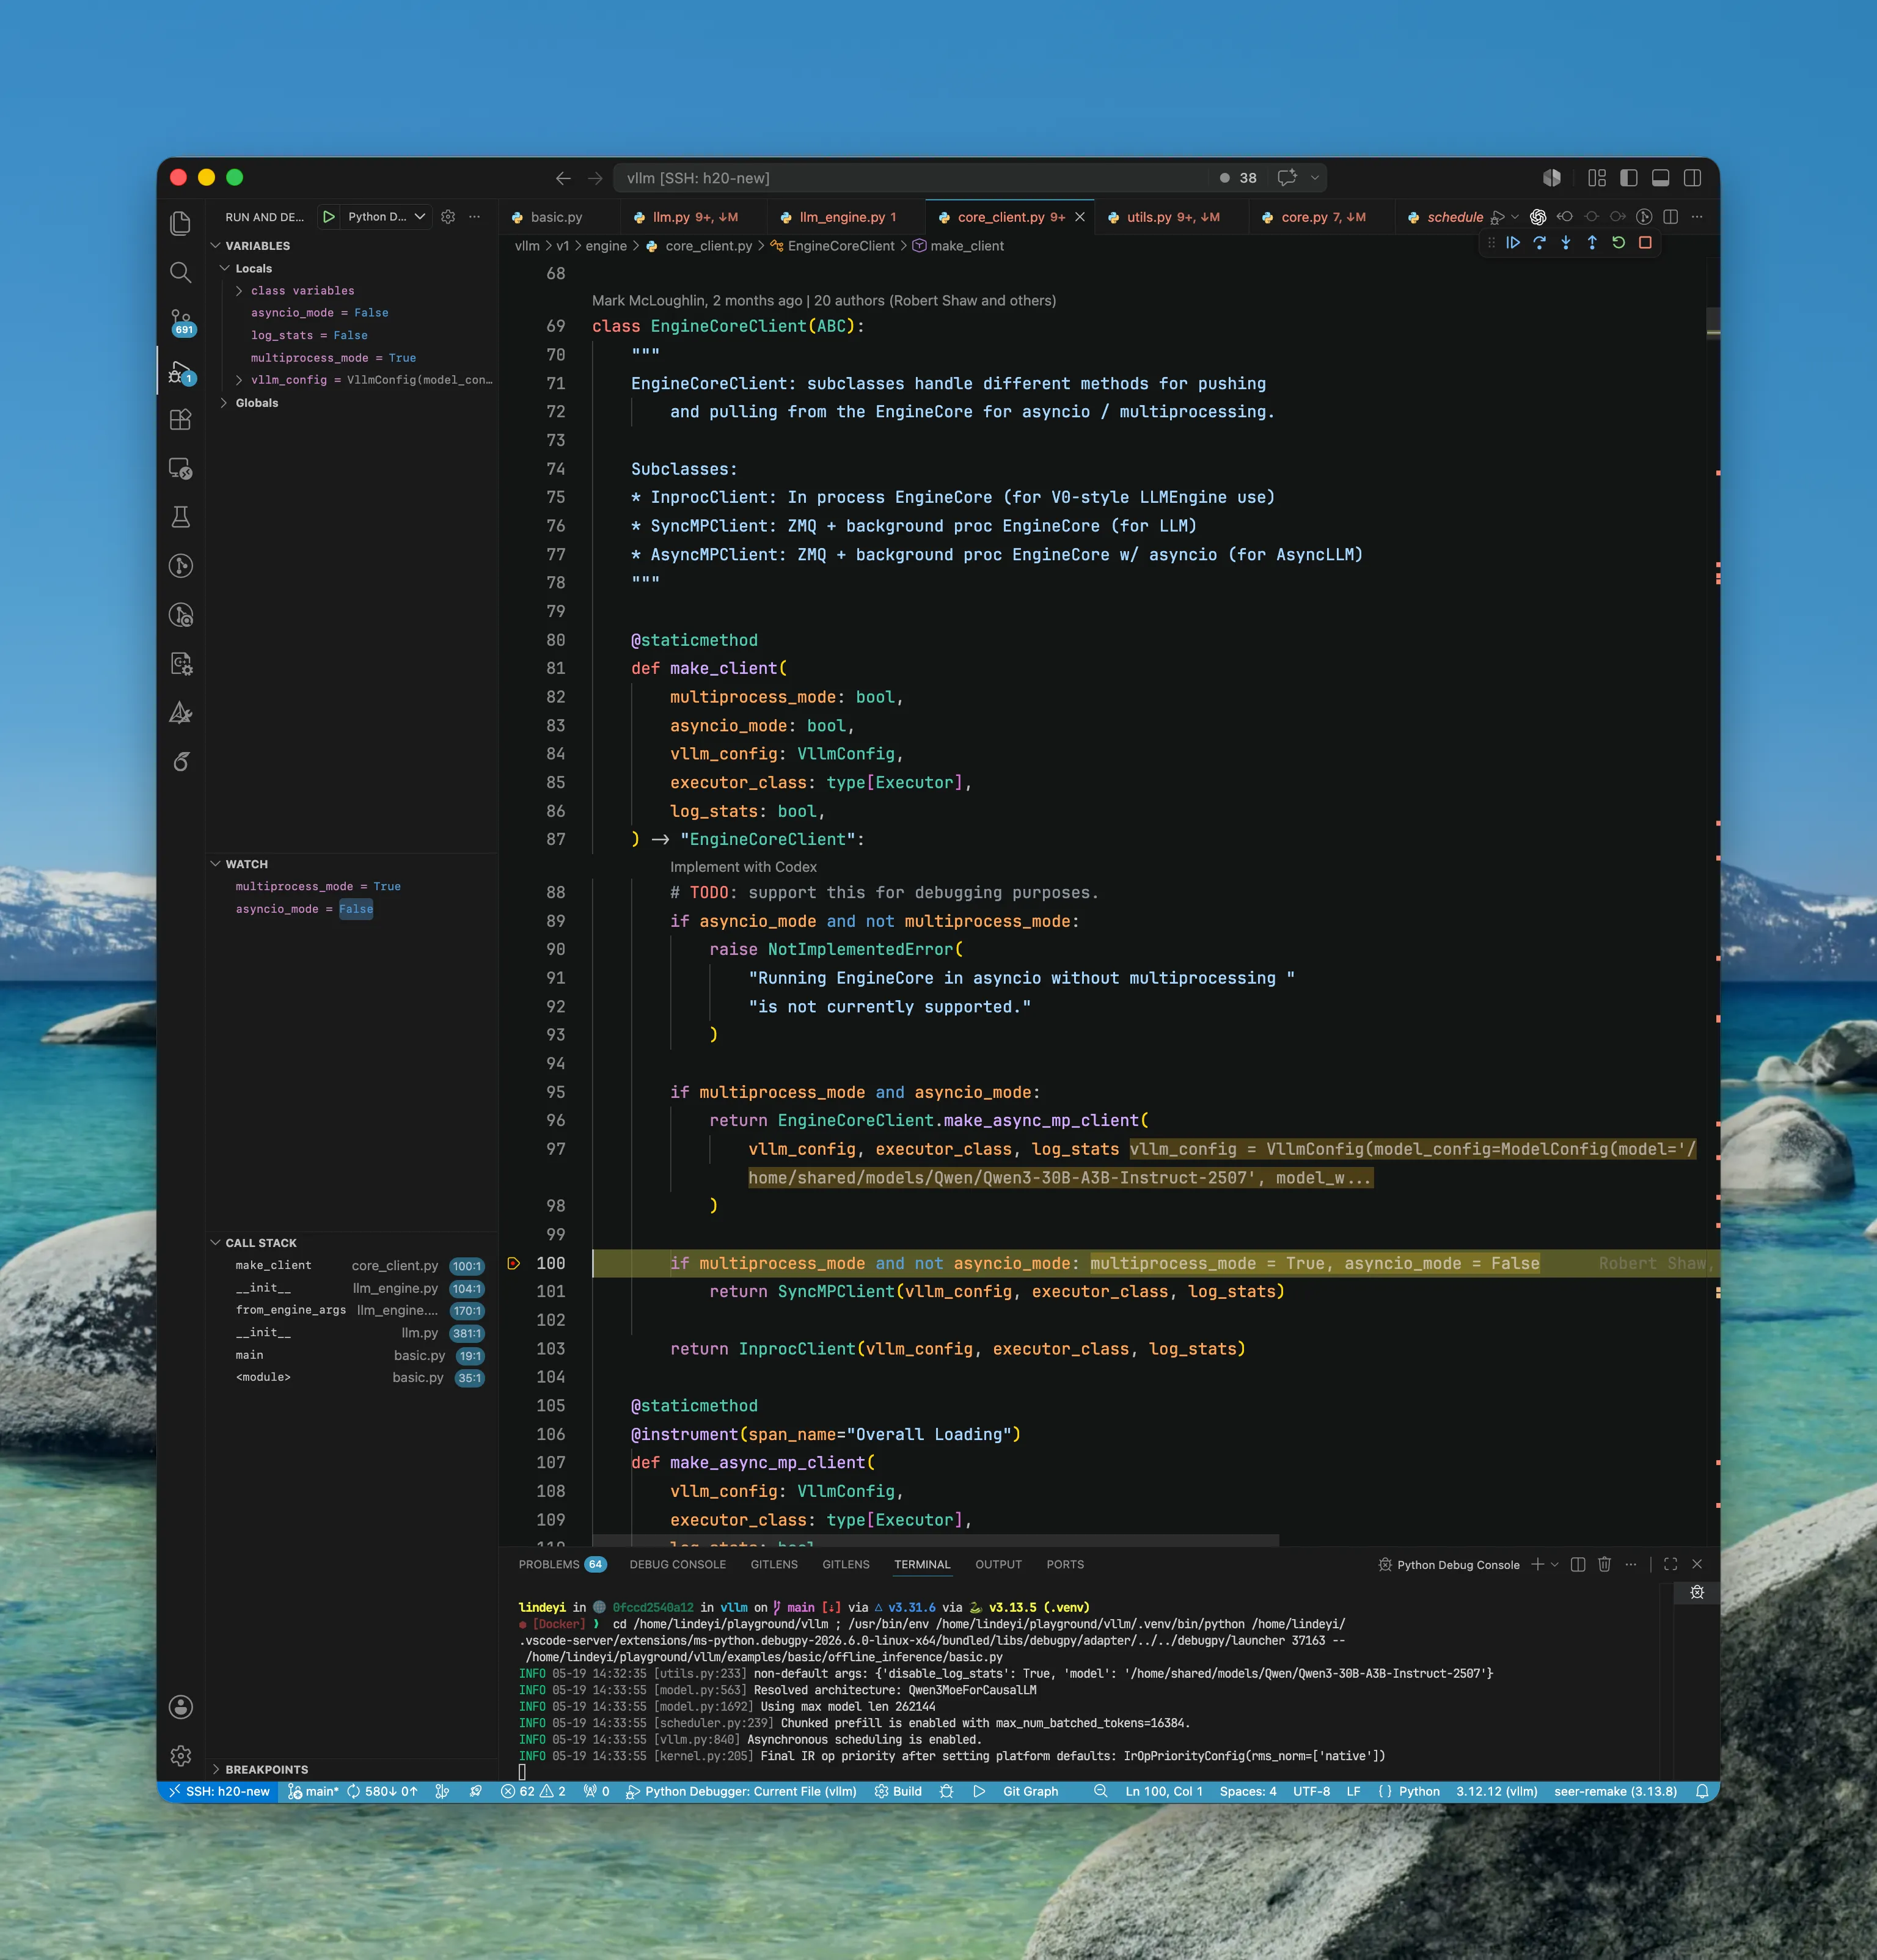Switch to the basic.py tab
The width and height of the screenshot is (1877, 1960).
point(556,217)
